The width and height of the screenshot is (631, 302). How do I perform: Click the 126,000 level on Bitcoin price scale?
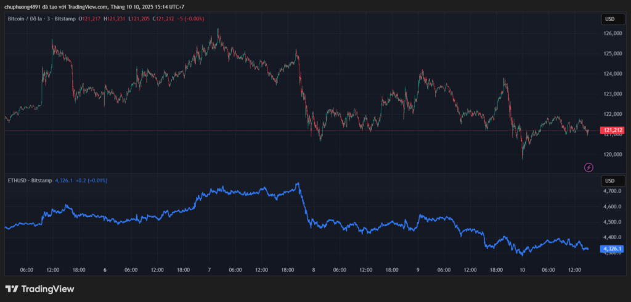tap(612, 34)
